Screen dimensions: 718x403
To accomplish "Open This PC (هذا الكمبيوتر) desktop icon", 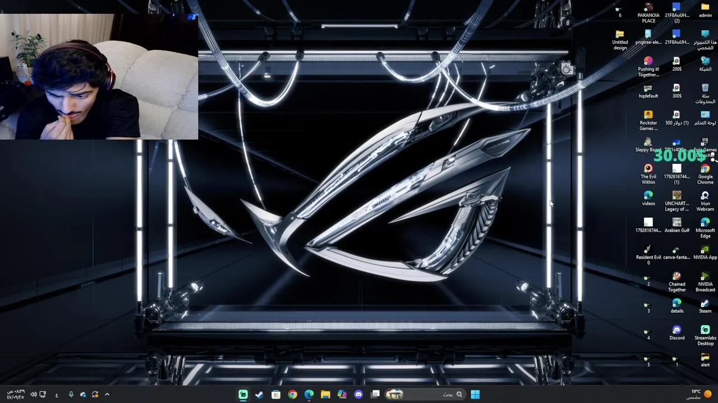I will pos(705,40).
